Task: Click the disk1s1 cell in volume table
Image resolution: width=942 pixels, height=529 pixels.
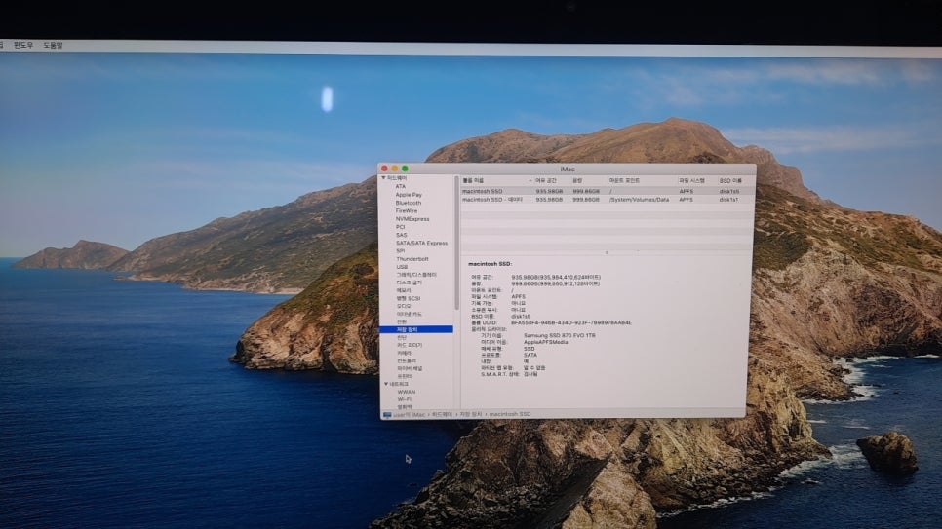Action: 728,200
